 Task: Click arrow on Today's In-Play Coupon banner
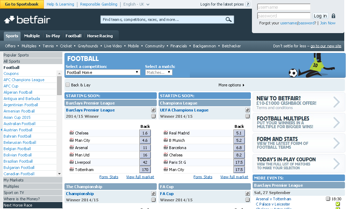(337, 163)
